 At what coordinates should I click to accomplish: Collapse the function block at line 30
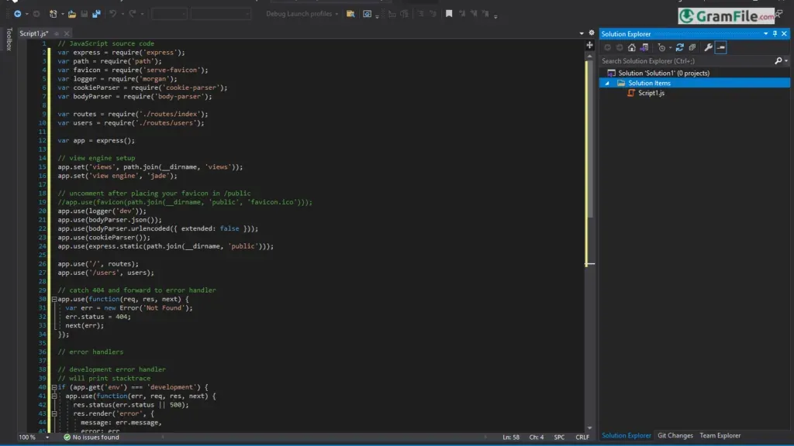click(54, 300)
